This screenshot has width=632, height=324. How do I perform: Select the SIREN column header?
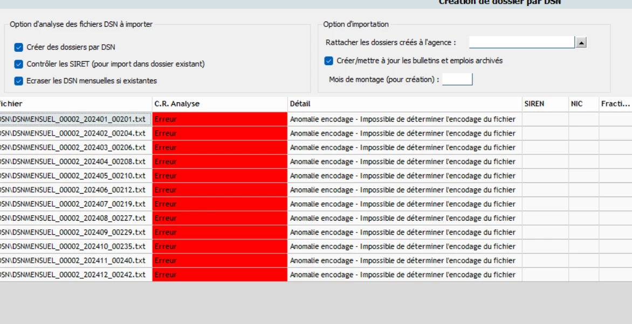(x=545, y=104)
